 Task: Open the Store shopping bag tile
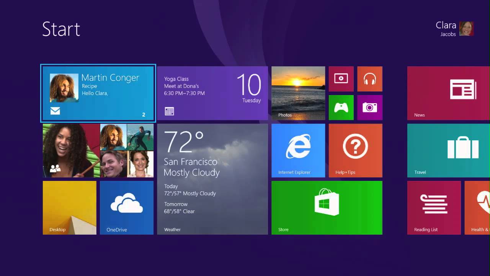pyautogui.click(x=327, y=208)
